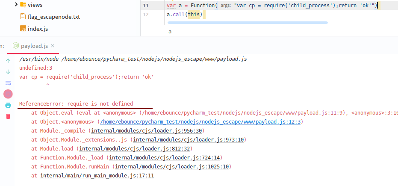Screen dimensions: 398x186
Task: Expand the views folder in project tree
Action: tap(16, 5)
